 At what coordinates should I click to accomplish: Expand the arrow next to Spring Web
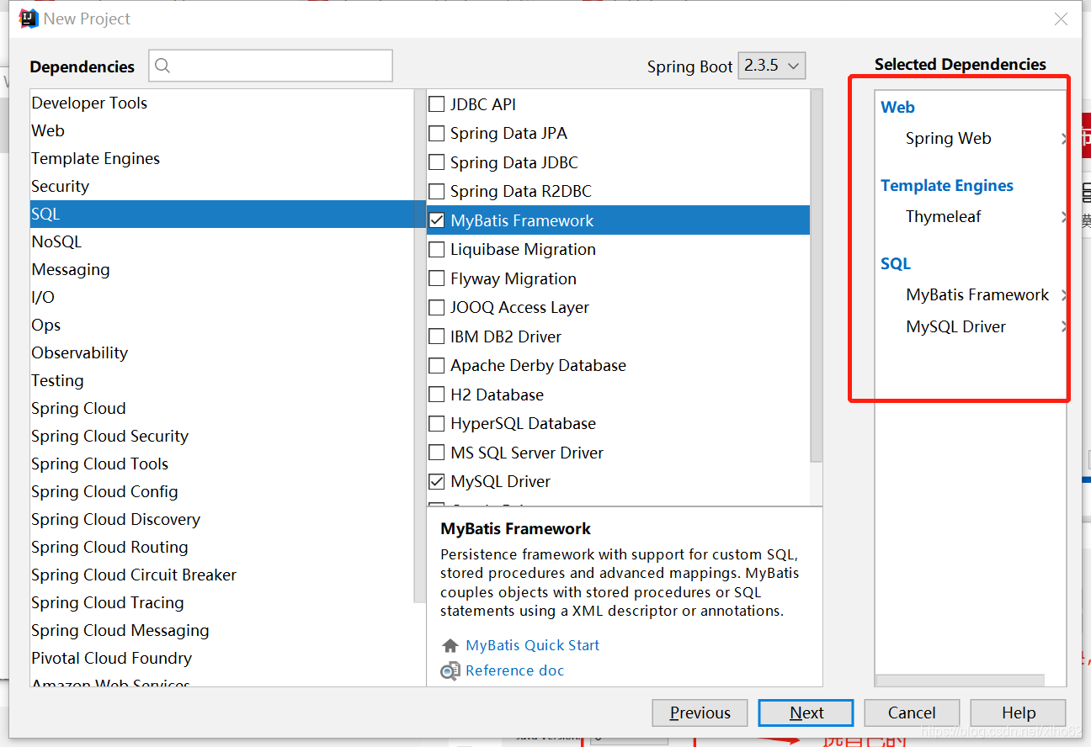tap(1064, 139)
